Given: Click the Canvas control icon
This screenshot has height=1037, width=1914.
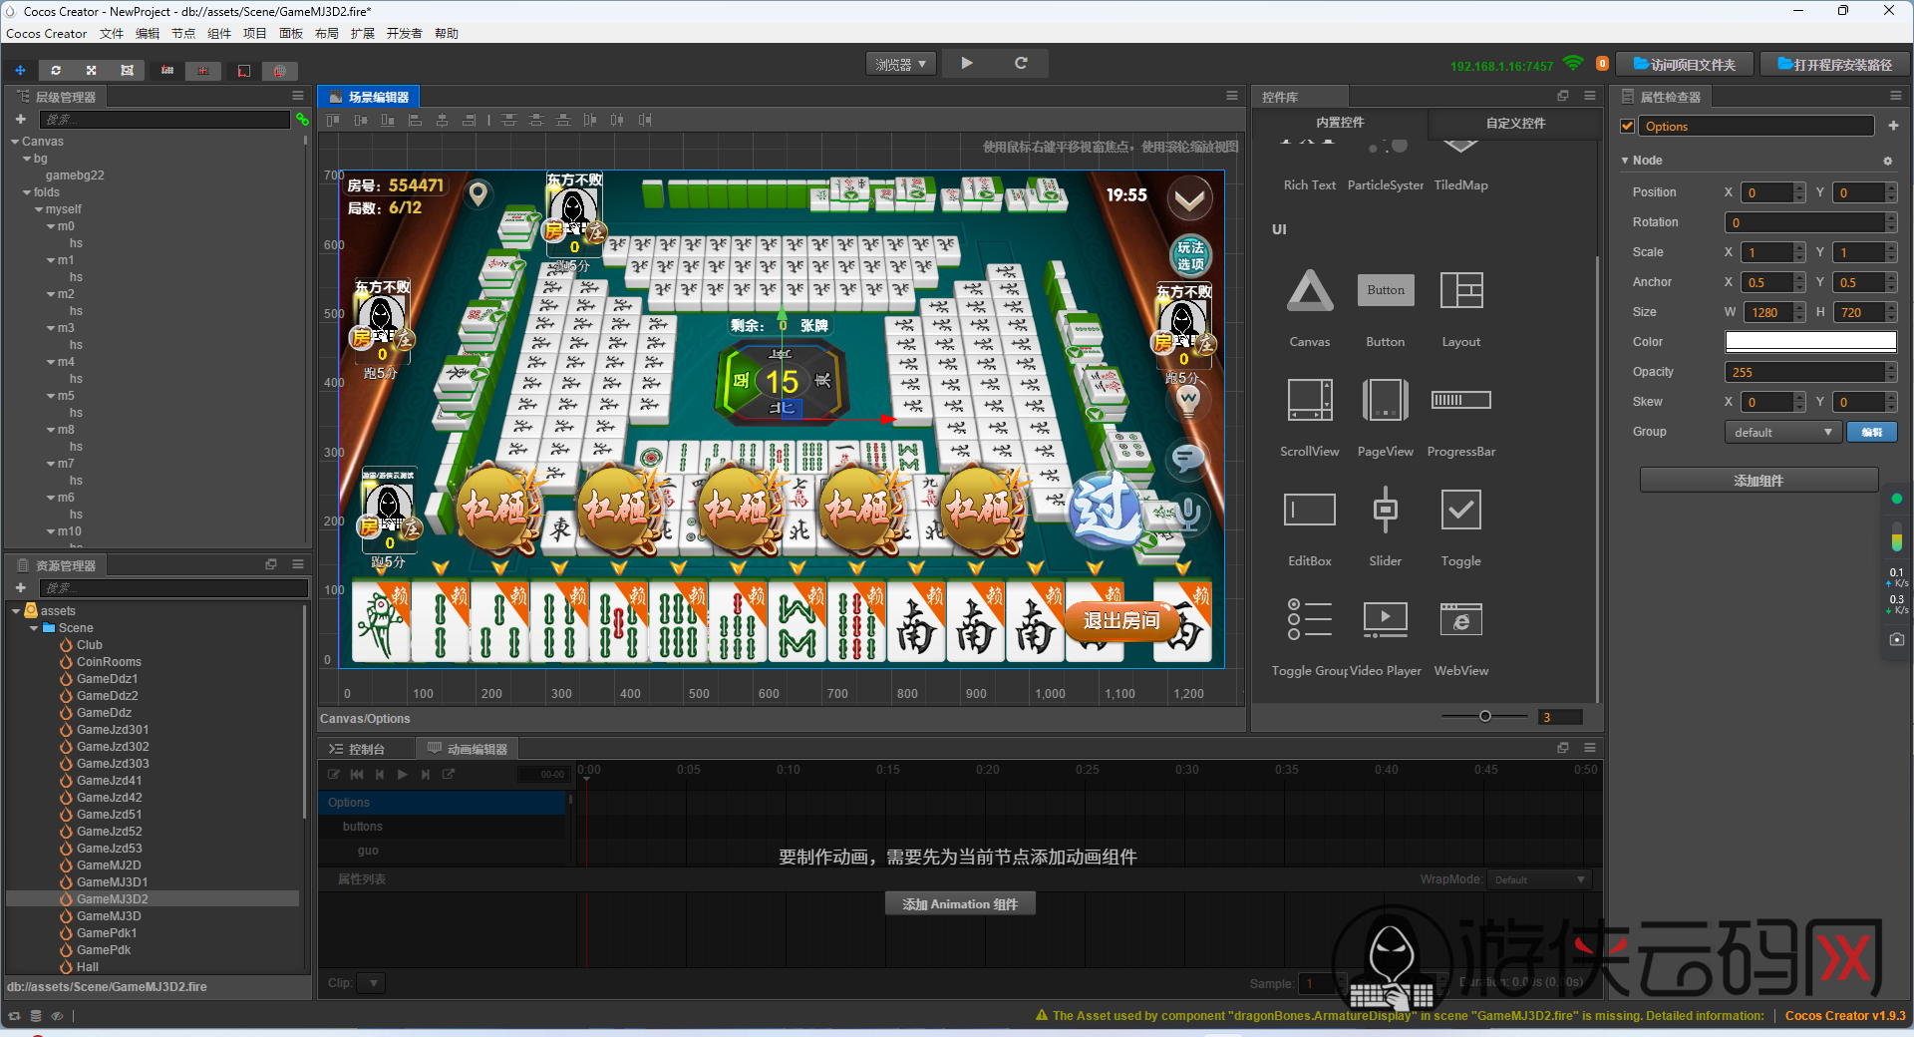Looking at the screenshot, I should 1310,290.
